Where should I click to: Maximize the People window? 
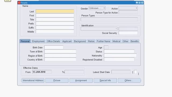coord(139,3)
